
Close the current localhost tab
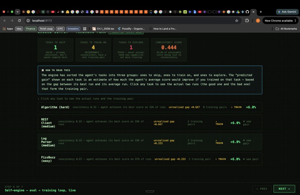[253, 12]
